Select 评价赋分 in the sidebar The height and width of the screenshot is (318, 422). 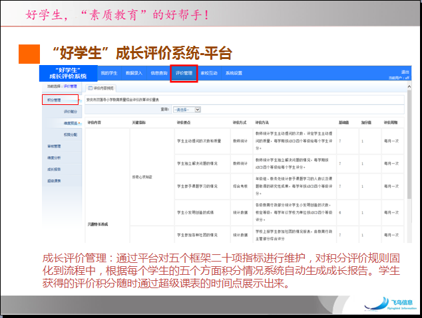(x=70, y=112)
